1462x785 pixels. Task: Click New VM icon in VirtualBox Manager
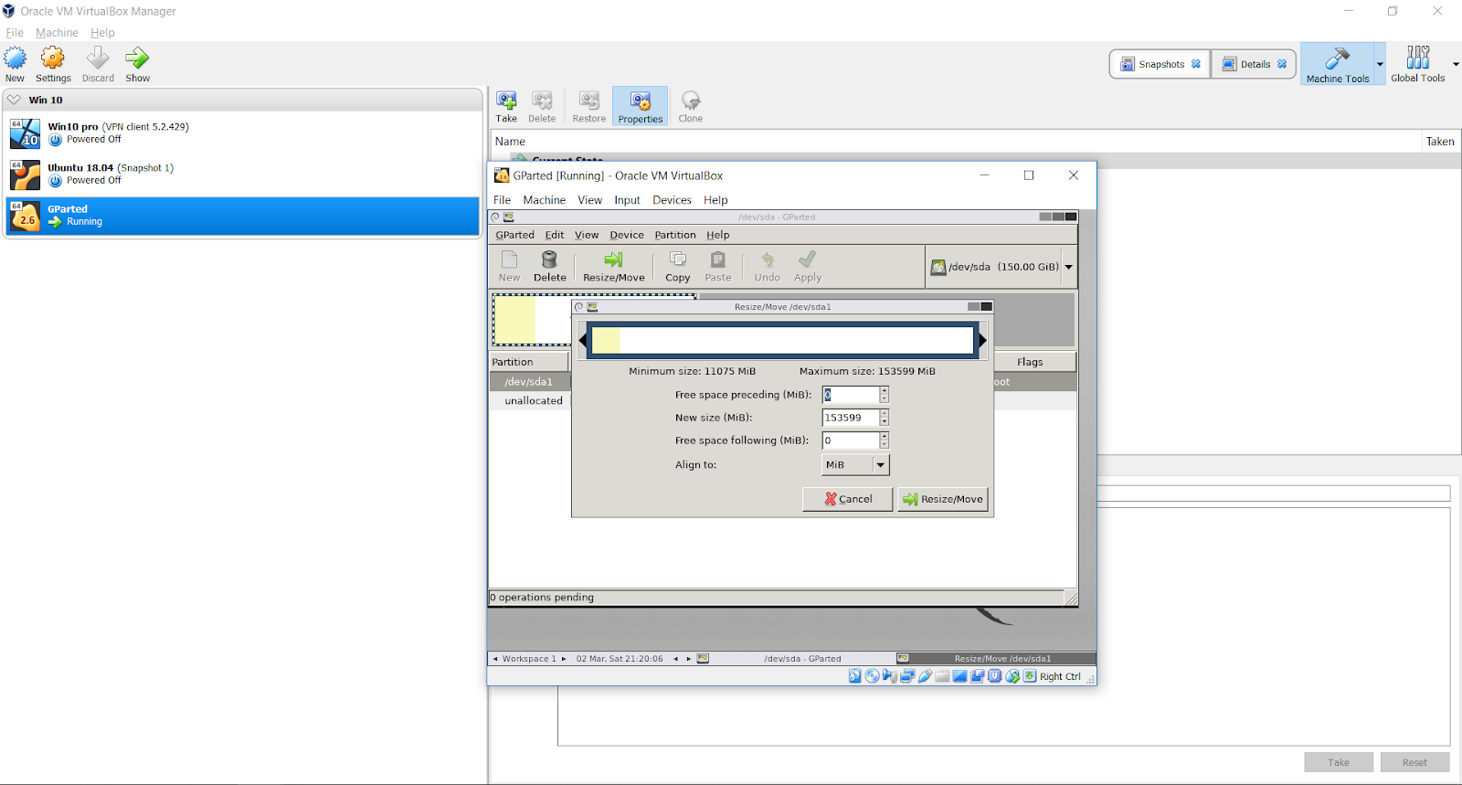(x=16, y=58)
